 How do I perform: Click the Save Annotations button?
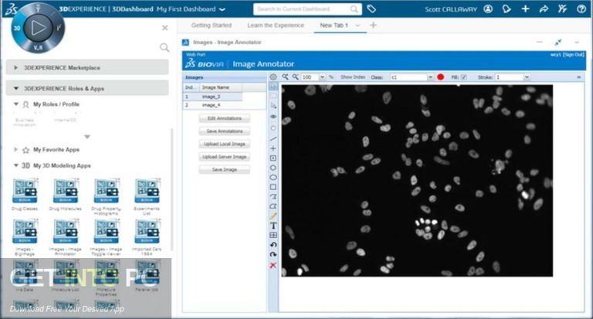pyautogui.click(x=224, y=131)
